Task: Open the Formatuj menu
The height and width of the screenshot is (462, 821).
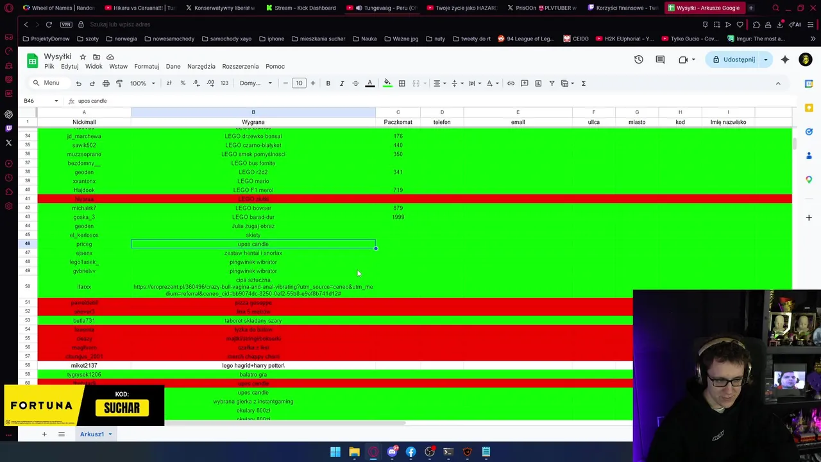Action: pyautogui.click(x=146, y=67)
